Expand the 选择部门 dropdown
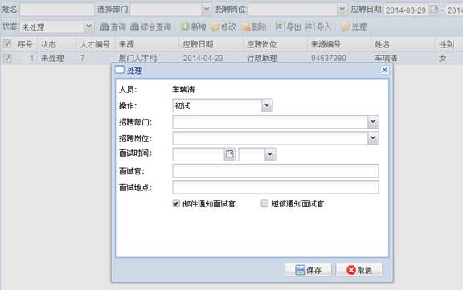Screen dimensions: 463x290 (207, 10)
